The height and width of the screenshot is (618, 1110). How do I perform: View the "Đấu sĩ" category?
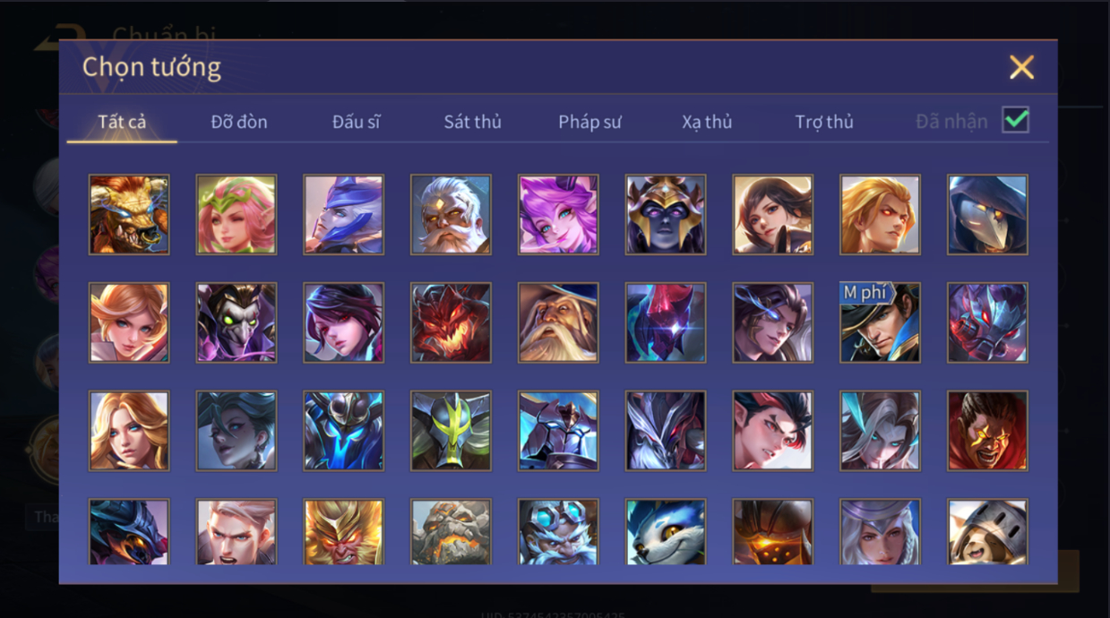point(356,122)
